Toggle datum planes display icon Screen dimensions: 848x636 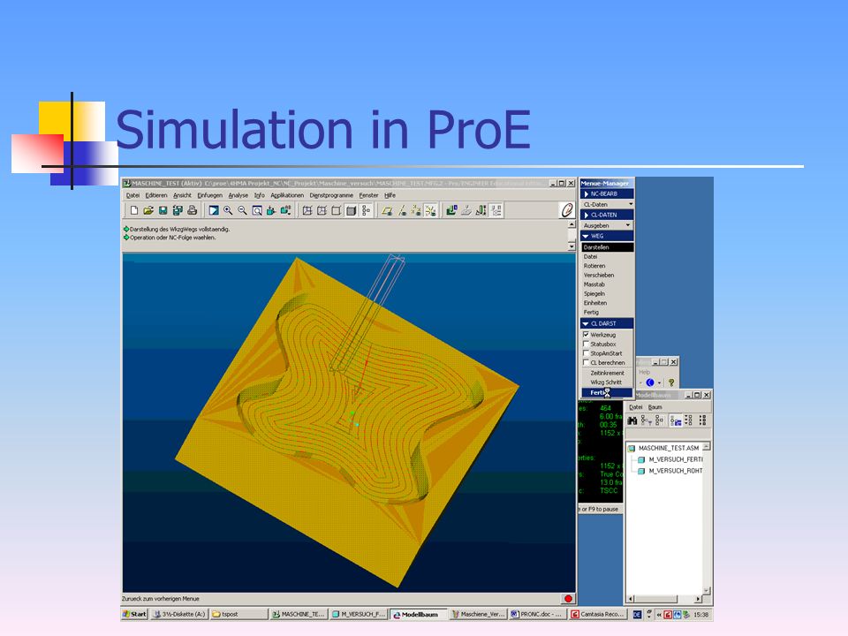pos(387,210)
